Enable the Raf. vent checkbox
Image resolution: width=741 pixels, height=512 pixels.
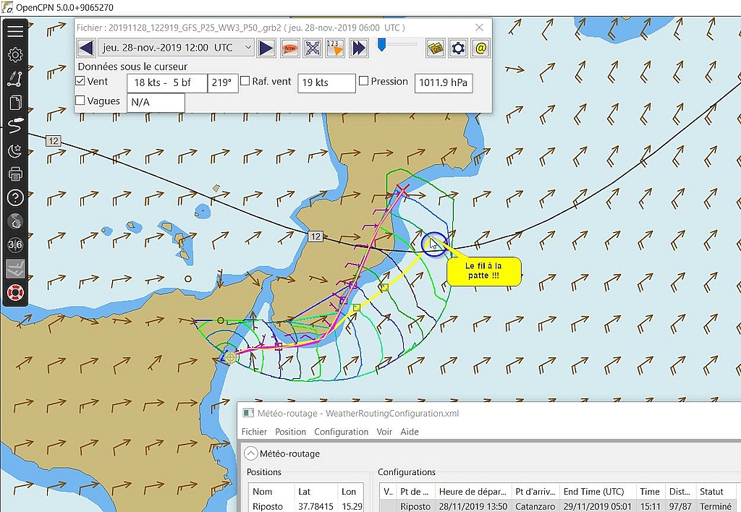point(245,82)
